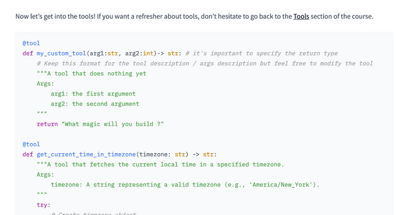Click the "A tool that does nothing yet" docstring
The height and width of the screenshot is (215, 396).
(x=92, y=74)
